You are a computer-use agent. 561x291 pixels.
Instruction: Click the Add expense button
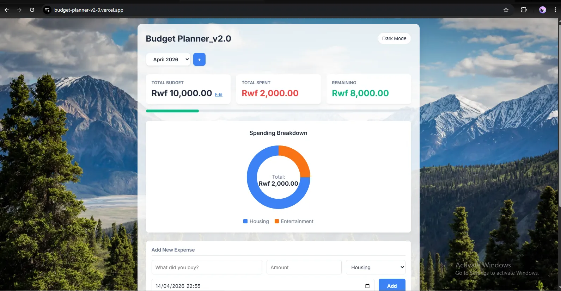point(392,286)
